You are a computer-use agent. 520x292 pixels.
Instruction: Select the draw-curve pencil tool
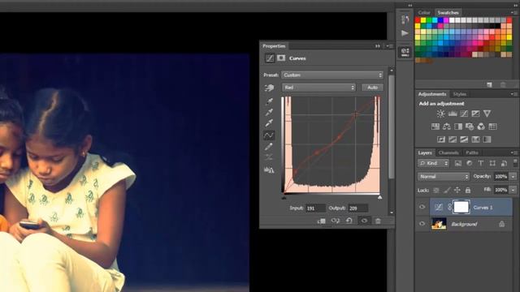pyautogui.click(x=269, y=146)
